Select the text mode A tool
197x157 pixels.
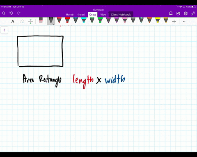pos(13,21)
